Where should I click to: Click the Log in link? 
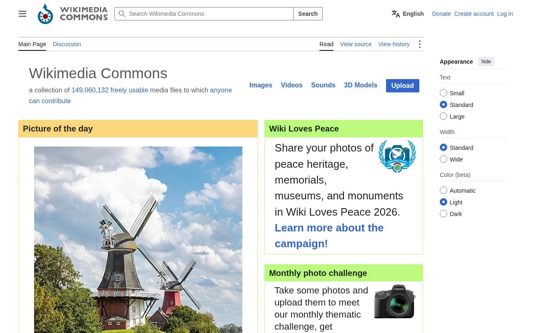coord(505,14)
